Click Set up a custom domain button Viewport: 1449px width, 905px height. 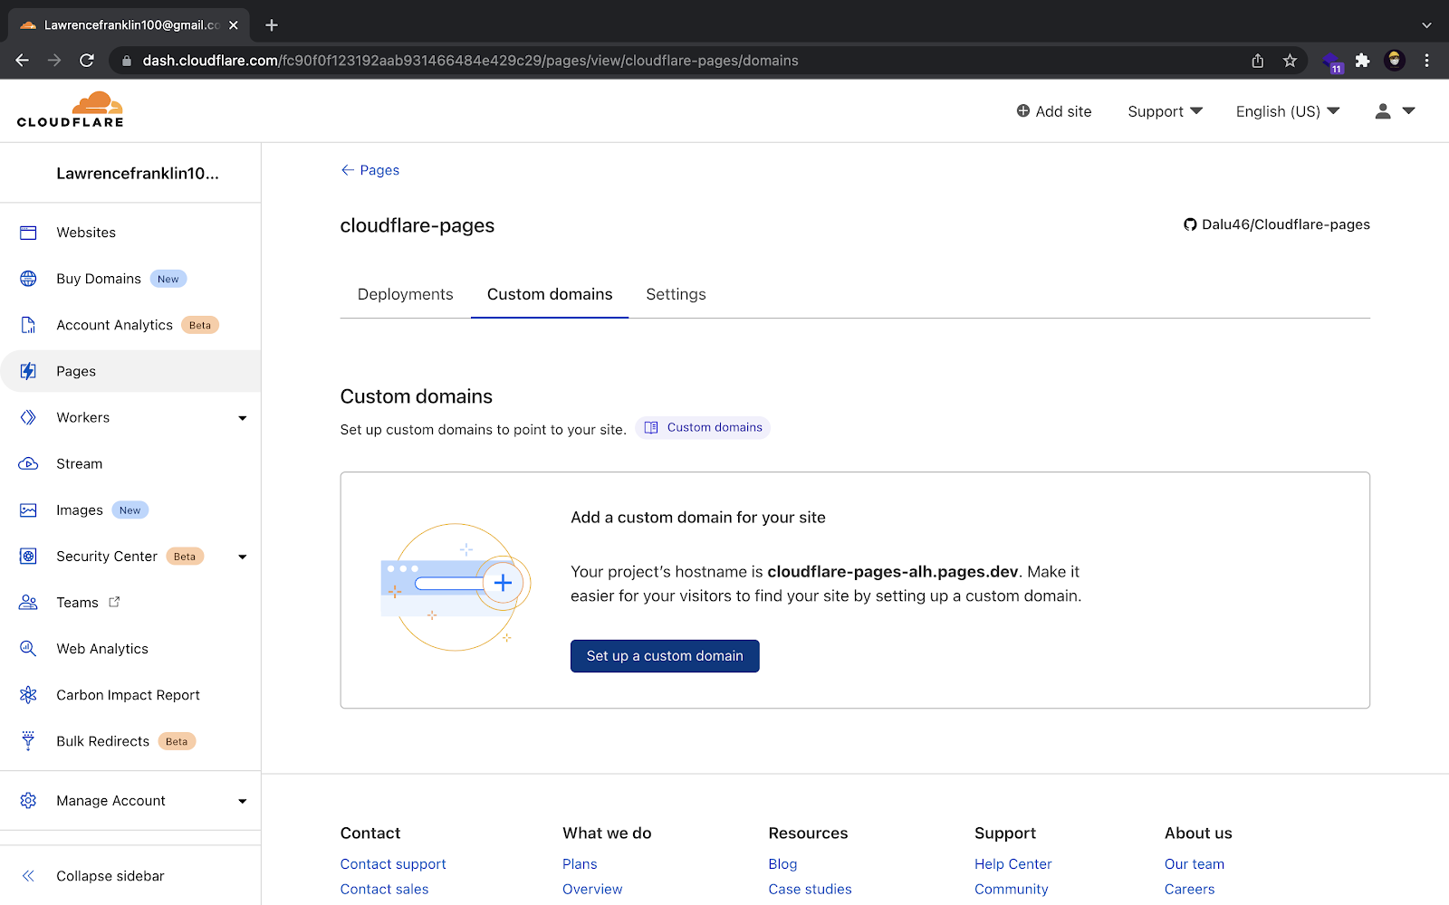[x=665, y=656]
